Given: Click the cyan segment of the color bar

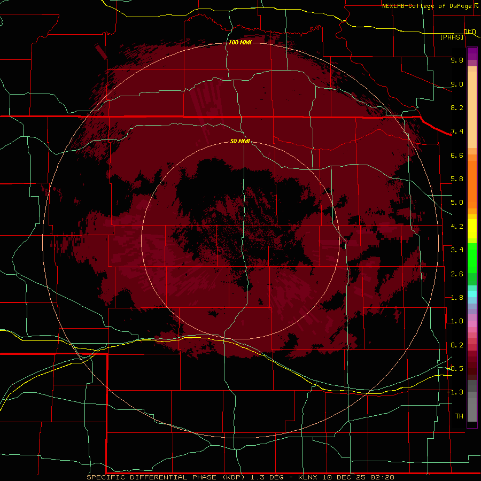Looking at the screenshot, I should (x=472, y=294).
